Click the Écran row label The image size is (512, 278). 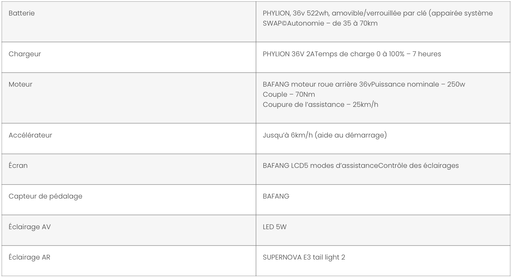18,166
